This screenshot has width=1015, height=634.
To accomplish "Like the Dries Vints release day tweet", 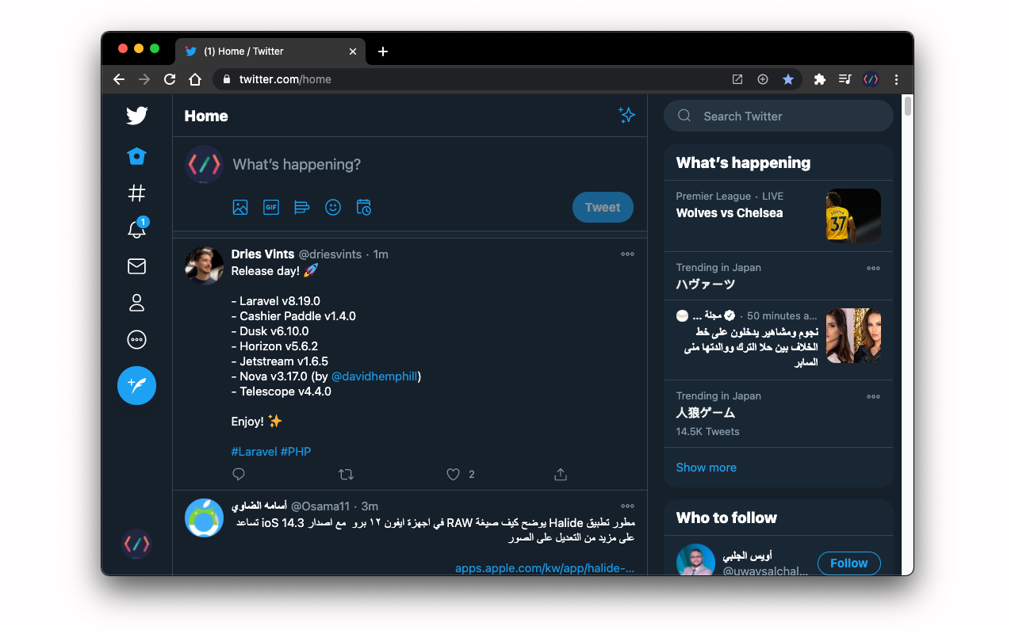I will (453, 475).
